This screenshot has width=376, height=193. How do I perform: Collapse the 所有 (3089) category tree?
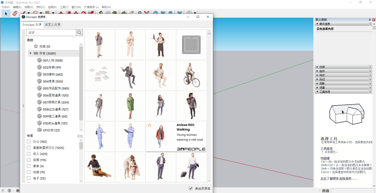(30, 53)
